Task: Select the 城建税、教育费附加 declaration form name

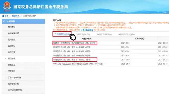Action: coord(74,43)
